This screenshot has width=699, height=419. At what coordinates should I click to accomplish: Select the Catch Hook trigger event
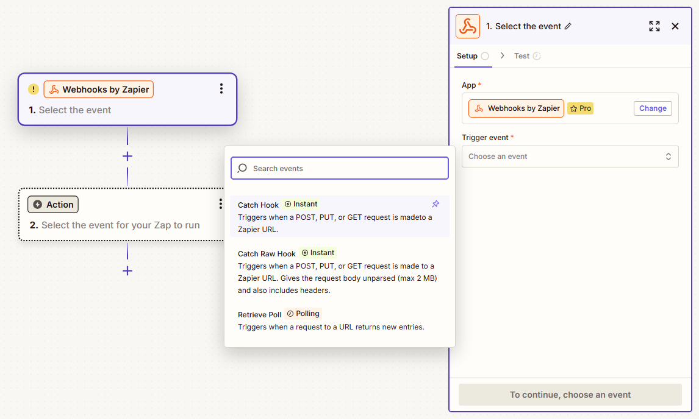340,216
